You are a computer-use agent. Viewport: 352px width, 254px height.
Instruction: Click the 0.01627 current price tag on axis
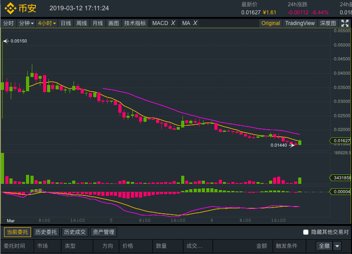340,140
